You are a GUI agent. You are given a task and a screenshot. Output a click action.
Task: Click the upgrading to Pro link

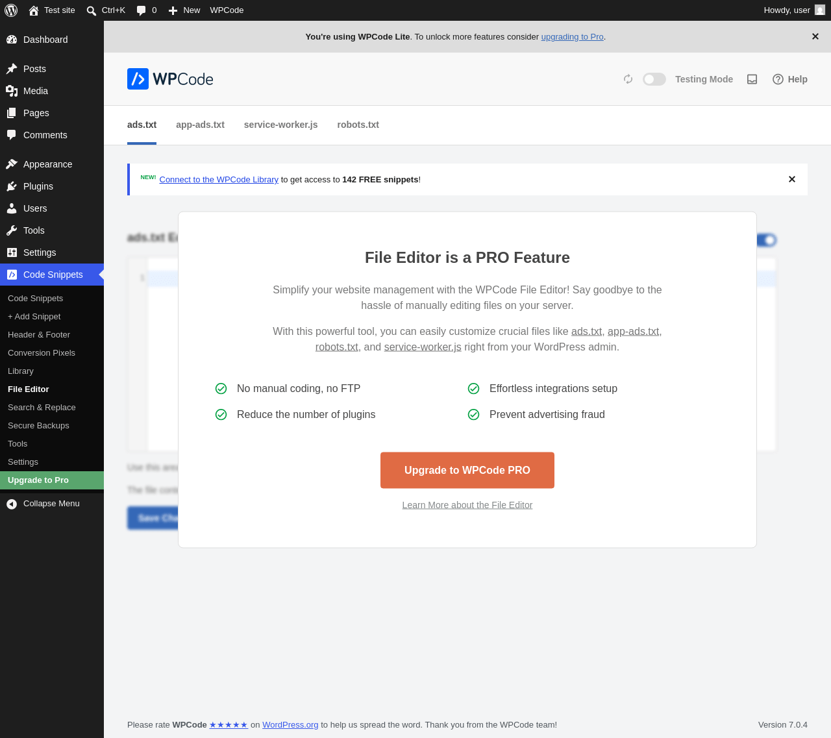(x=572, y=37)
